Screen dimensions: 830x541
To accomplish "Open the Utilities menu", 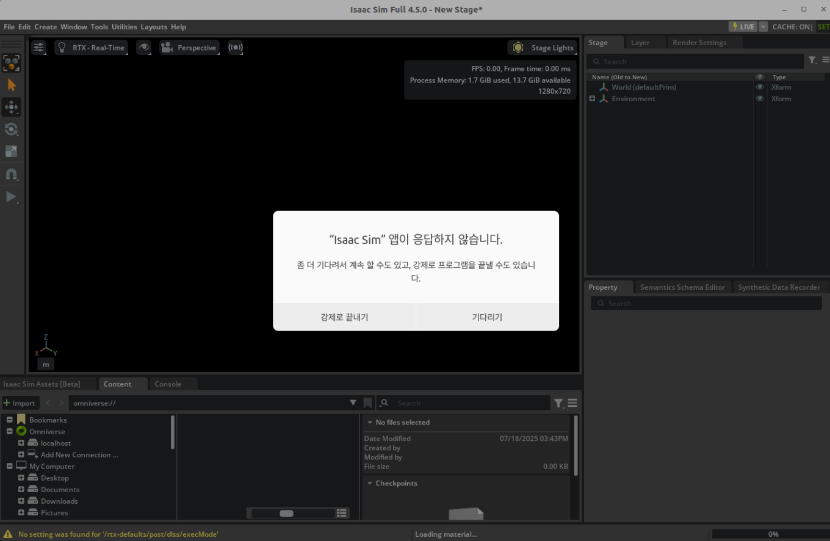I will click(125, 27).
